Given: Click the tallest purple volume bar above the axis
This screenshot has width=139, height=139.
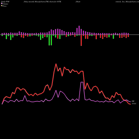Looking at the screenshot, I should point(79,30).
